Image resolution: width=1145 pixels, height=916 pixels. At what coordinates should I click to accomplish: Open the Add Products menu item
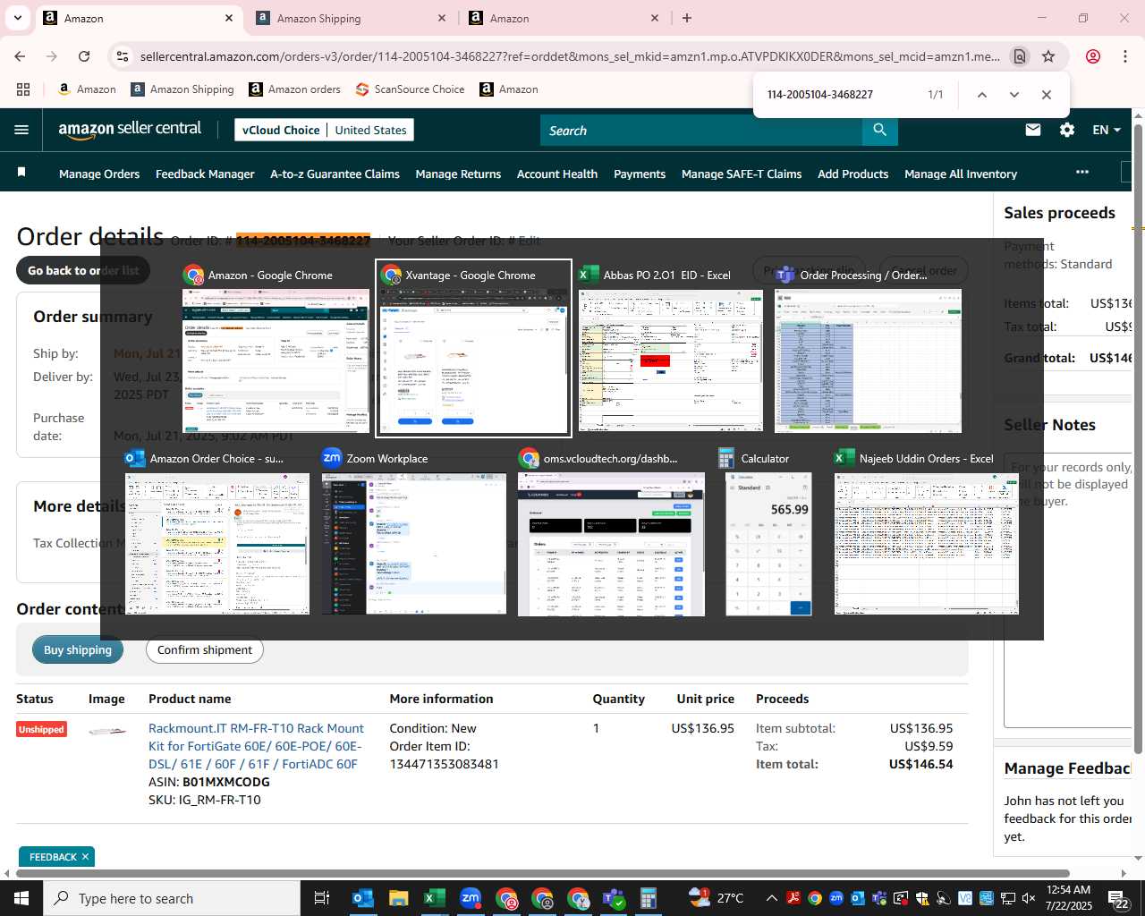[x=852, y=174]
